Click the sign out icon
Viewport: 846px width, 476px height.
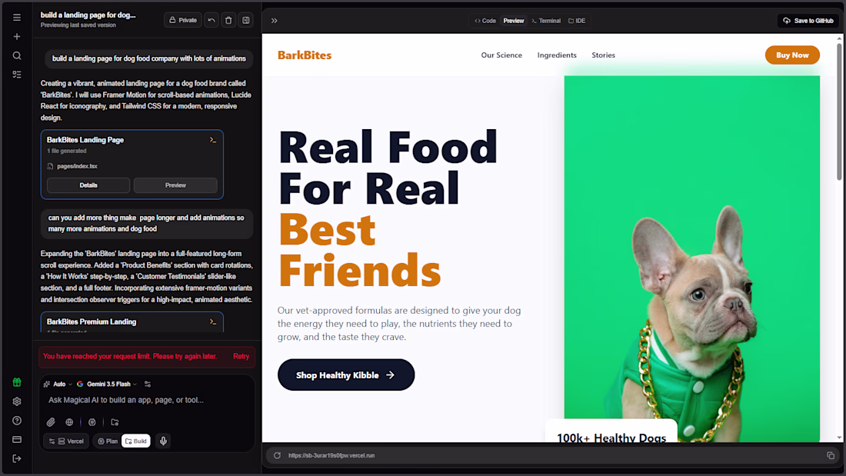(17, 459)
